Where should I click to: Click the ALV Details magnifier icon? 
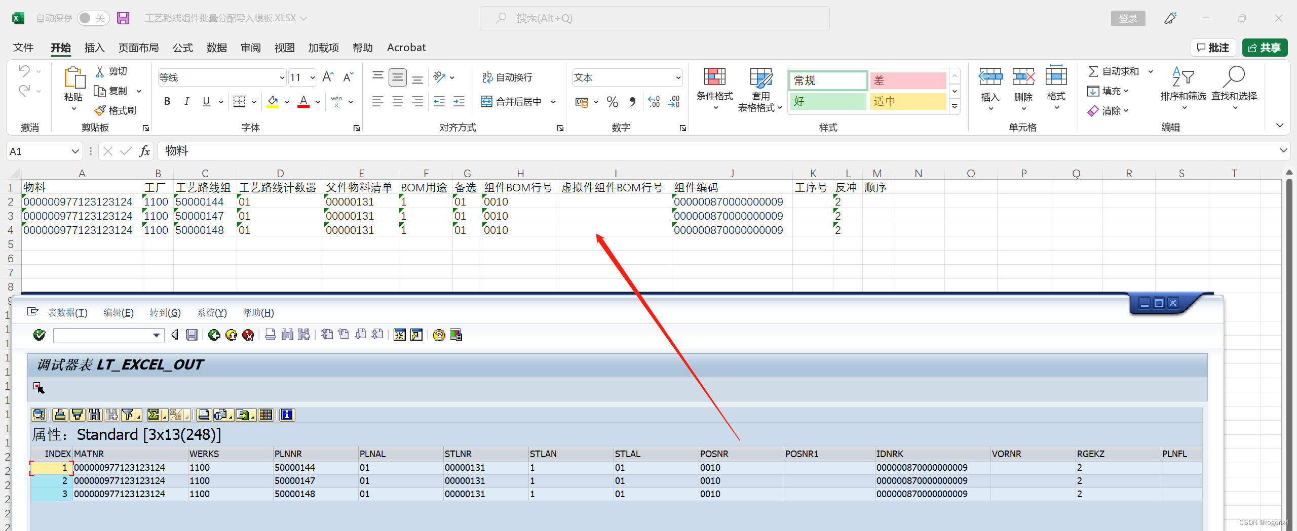[39, 415]
